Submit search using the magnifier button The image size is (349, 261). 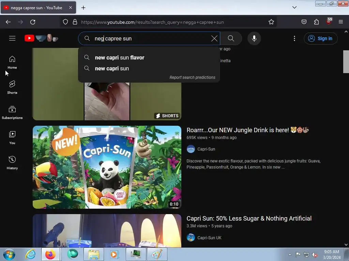point(231,38)
